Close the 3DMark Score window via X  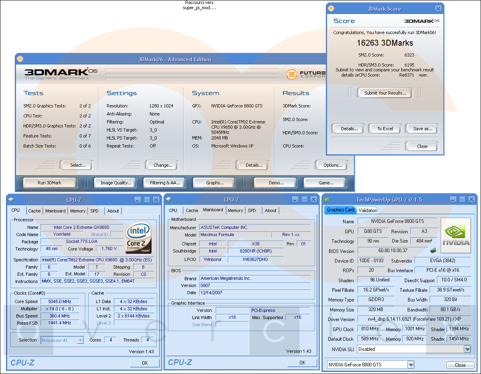438,8
